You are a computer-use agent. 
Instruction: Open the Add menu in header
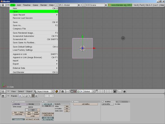pos(19,5)
